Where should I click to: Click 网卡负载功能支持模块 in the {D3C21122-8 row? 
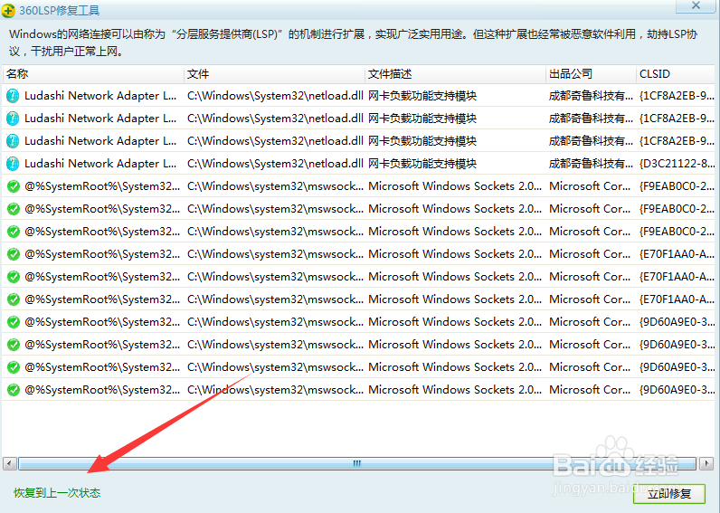tap(422, 164)
